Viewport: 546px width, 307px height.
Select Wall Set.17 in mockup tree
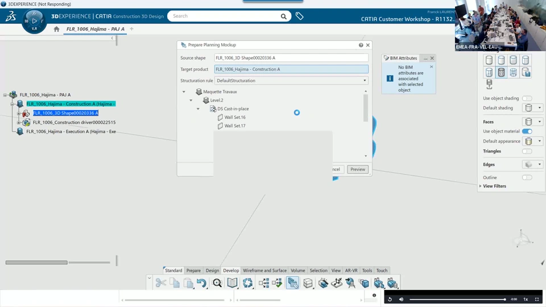coord(235,126)
